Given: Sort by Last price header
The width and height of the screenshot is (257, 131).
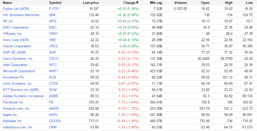Looking at the screenshot, I should tap(91, 3).
